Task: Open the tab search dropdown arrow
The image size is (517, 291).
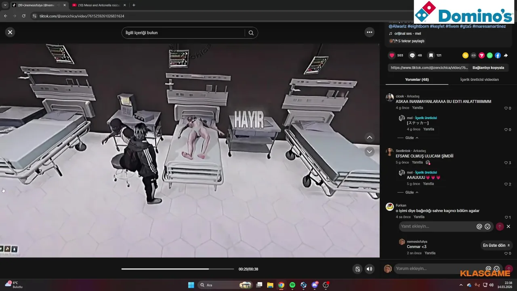Action: (5, 5)
